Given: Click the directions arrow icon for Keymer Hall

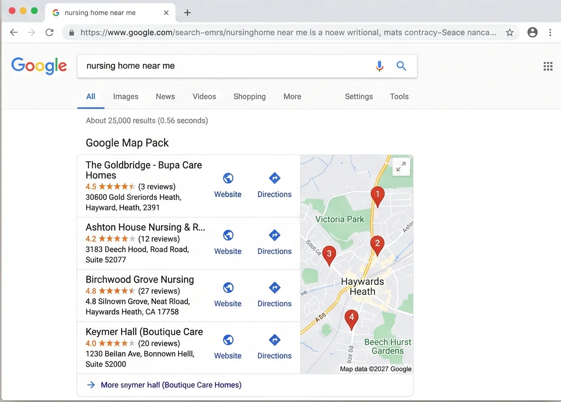Looking at the screenshot, I should (274, 340).
